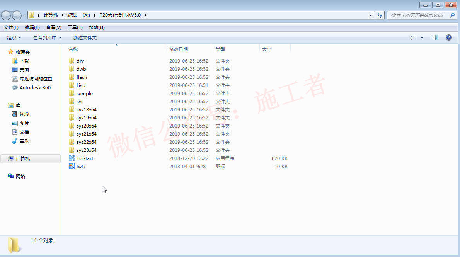Select the sys folder icon
Screen dimensions: 460x257
tap(72, 102)
